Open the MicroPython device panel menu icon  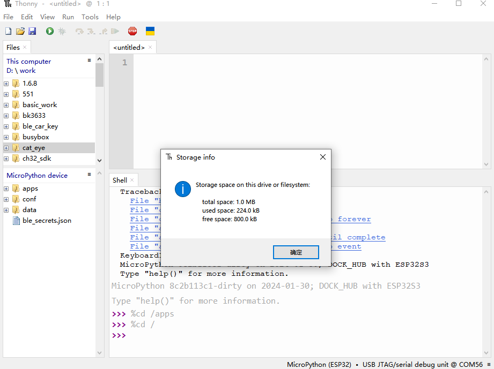[90, 175]
